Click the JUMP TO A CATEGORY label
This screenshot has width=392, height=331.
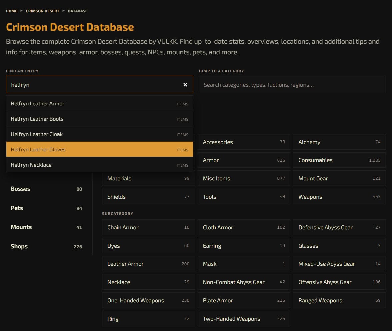221,71
